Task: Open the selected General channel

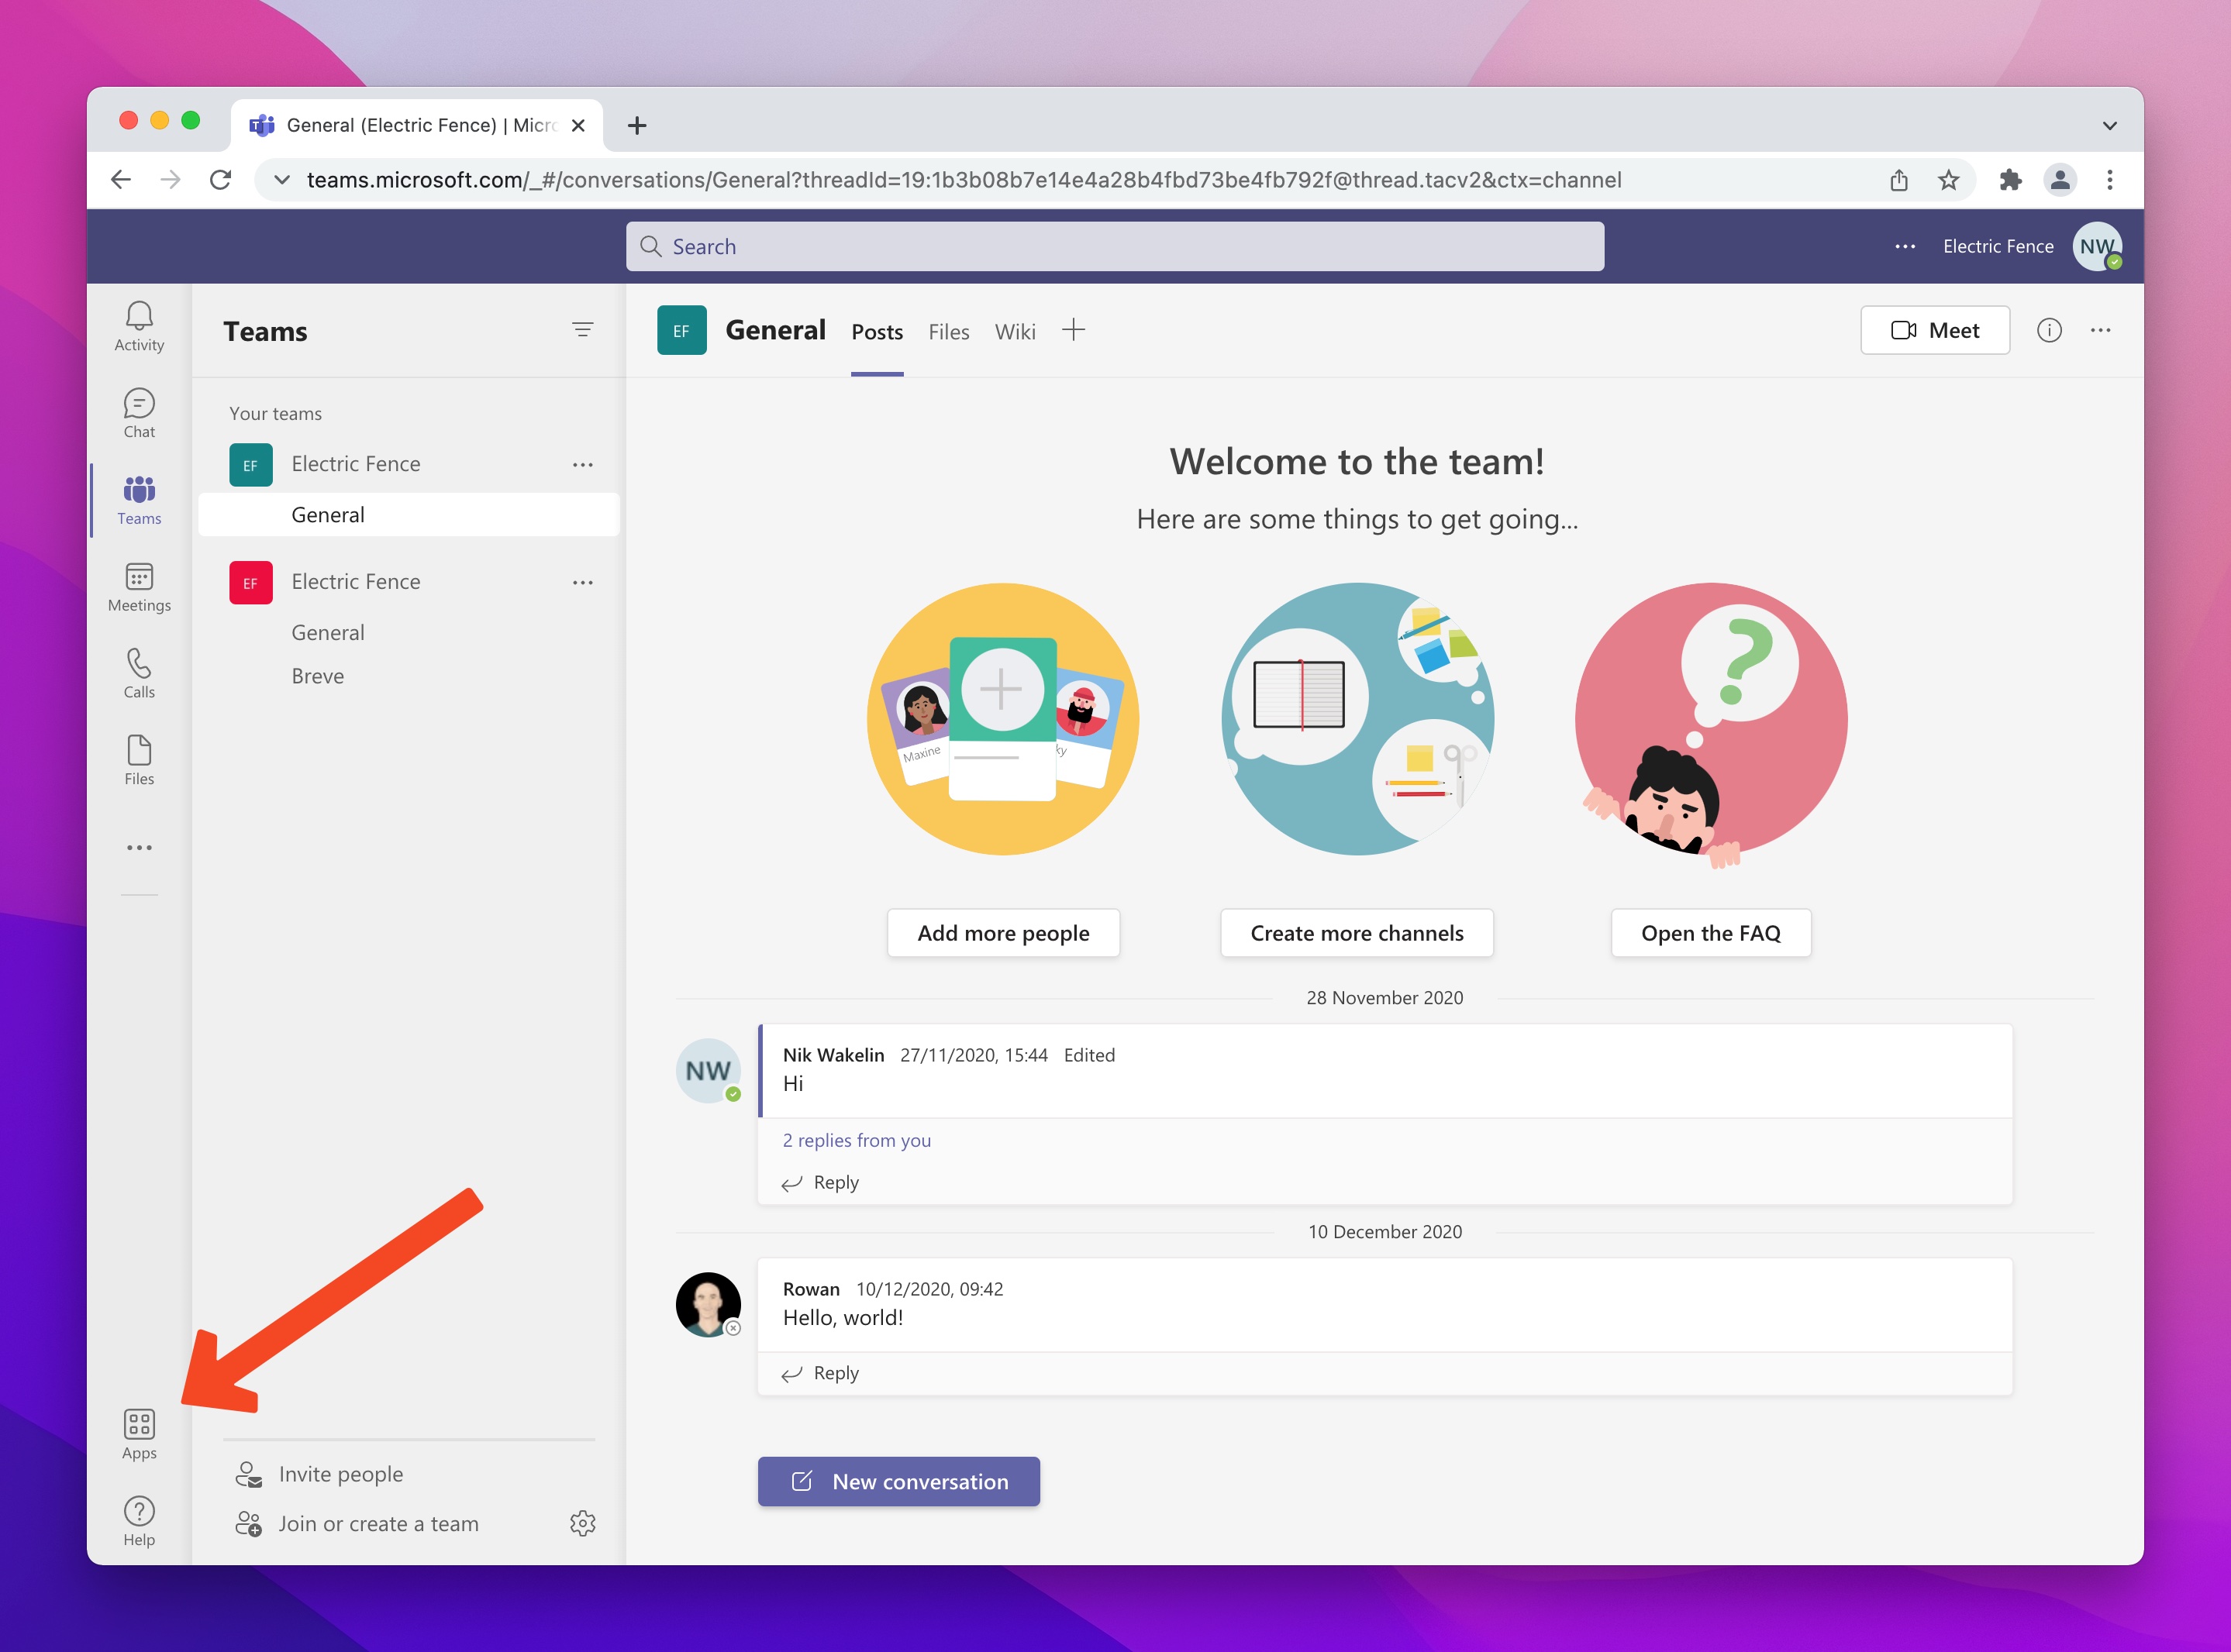Action: coord(409,515)
